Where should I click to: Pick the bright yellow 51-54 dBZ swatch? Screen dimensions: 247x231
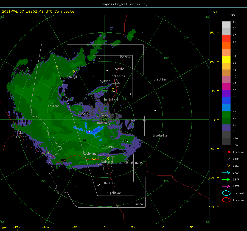tap(226, 59)
